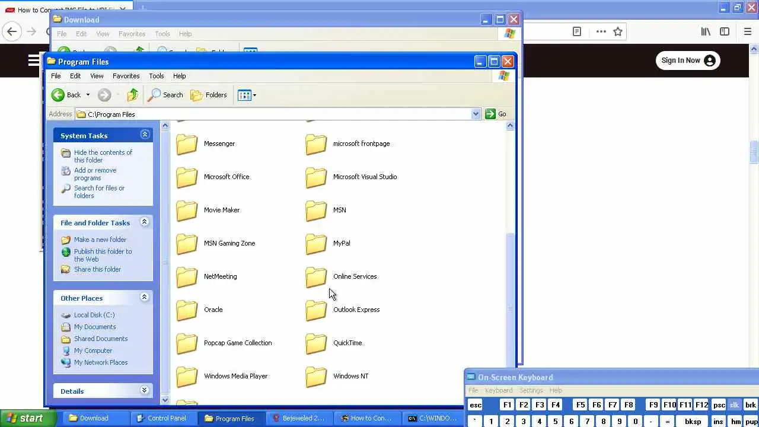Collapse the Other Places panel
This screenshot has width=759, height=427.
145,297
